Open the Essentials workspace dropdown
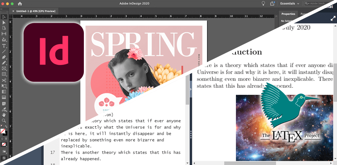This screenshot has height=165, width=337. coord(290,4)
